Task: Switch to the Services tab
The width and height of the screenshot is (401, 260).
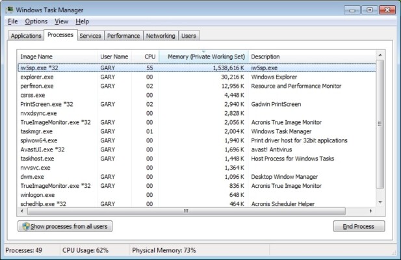Action: pos(90,36)
